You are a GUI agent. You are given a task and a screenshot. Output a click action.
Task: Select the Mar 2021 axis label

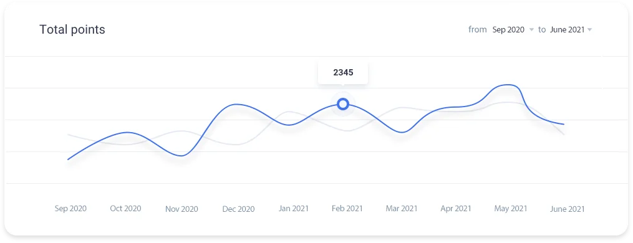402,209
